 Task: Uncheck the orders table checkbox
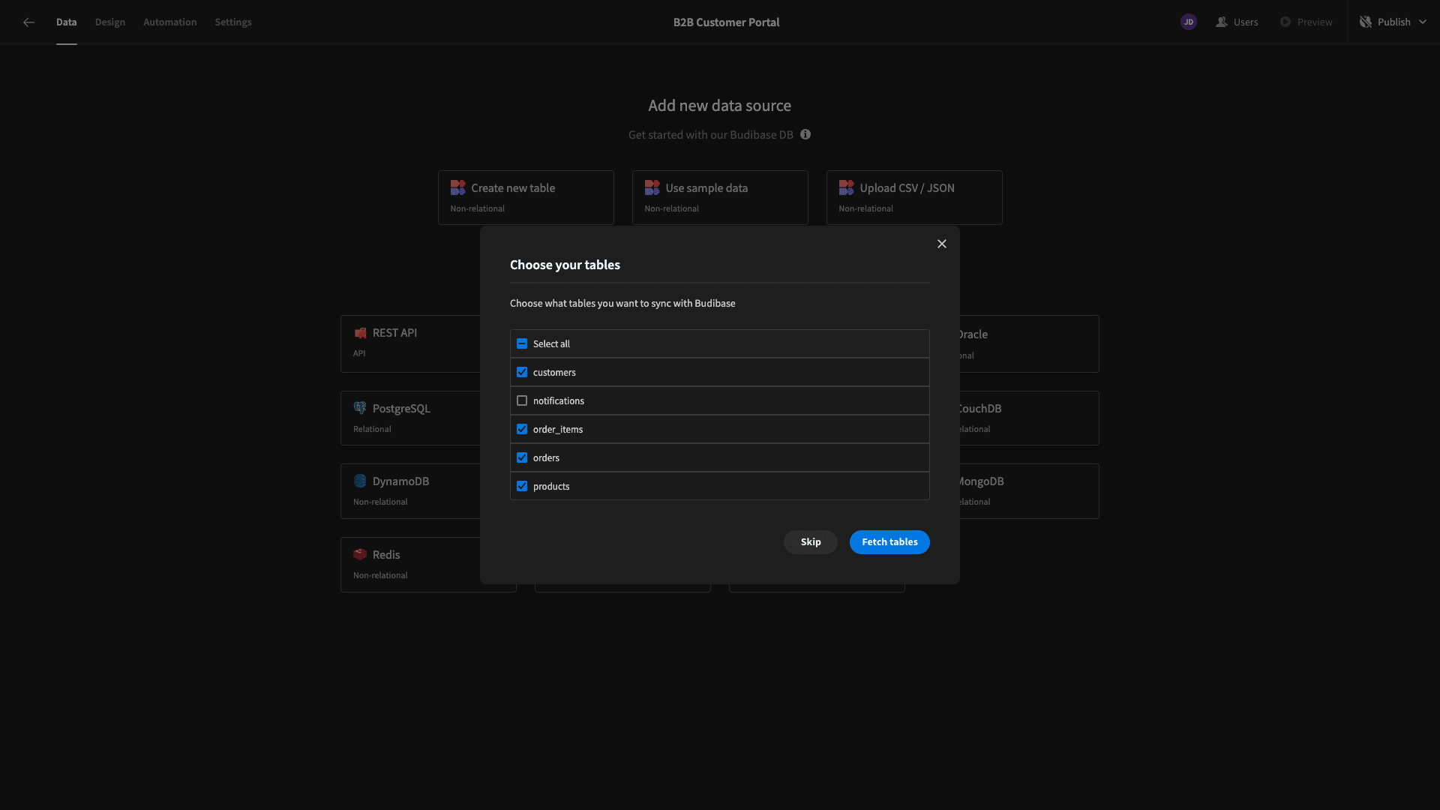pyautogui.click(x=522, y=457)
